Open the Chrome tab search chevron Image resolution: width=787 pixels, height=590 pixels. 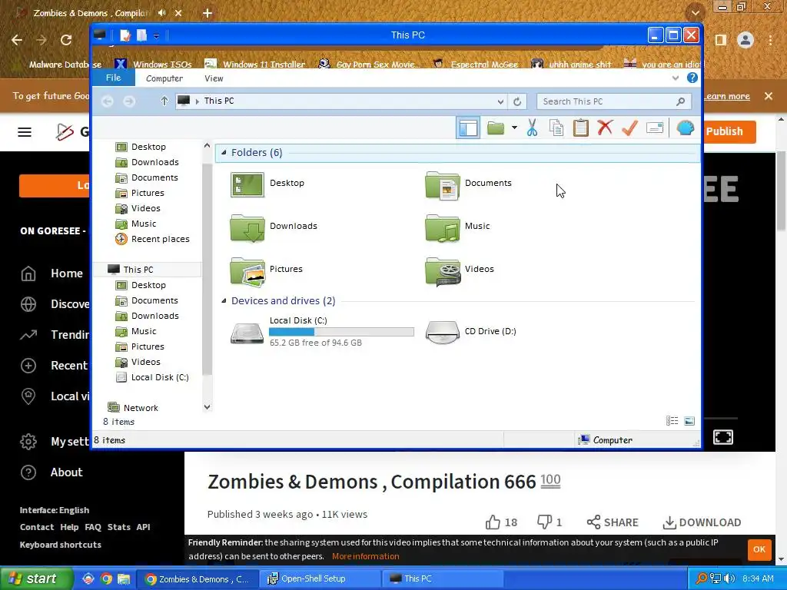click(x=695, y=12)
